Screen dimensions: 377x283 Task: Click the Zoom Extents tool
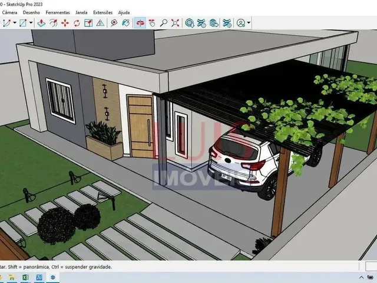[x=176, y=23]
